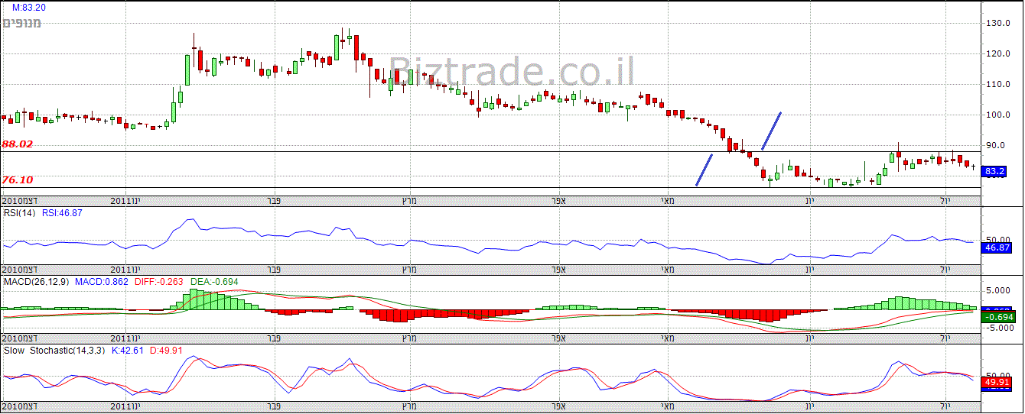Click the 130.0 label on price axis
Screen dimensions: 1025x414
coord(997,24)
